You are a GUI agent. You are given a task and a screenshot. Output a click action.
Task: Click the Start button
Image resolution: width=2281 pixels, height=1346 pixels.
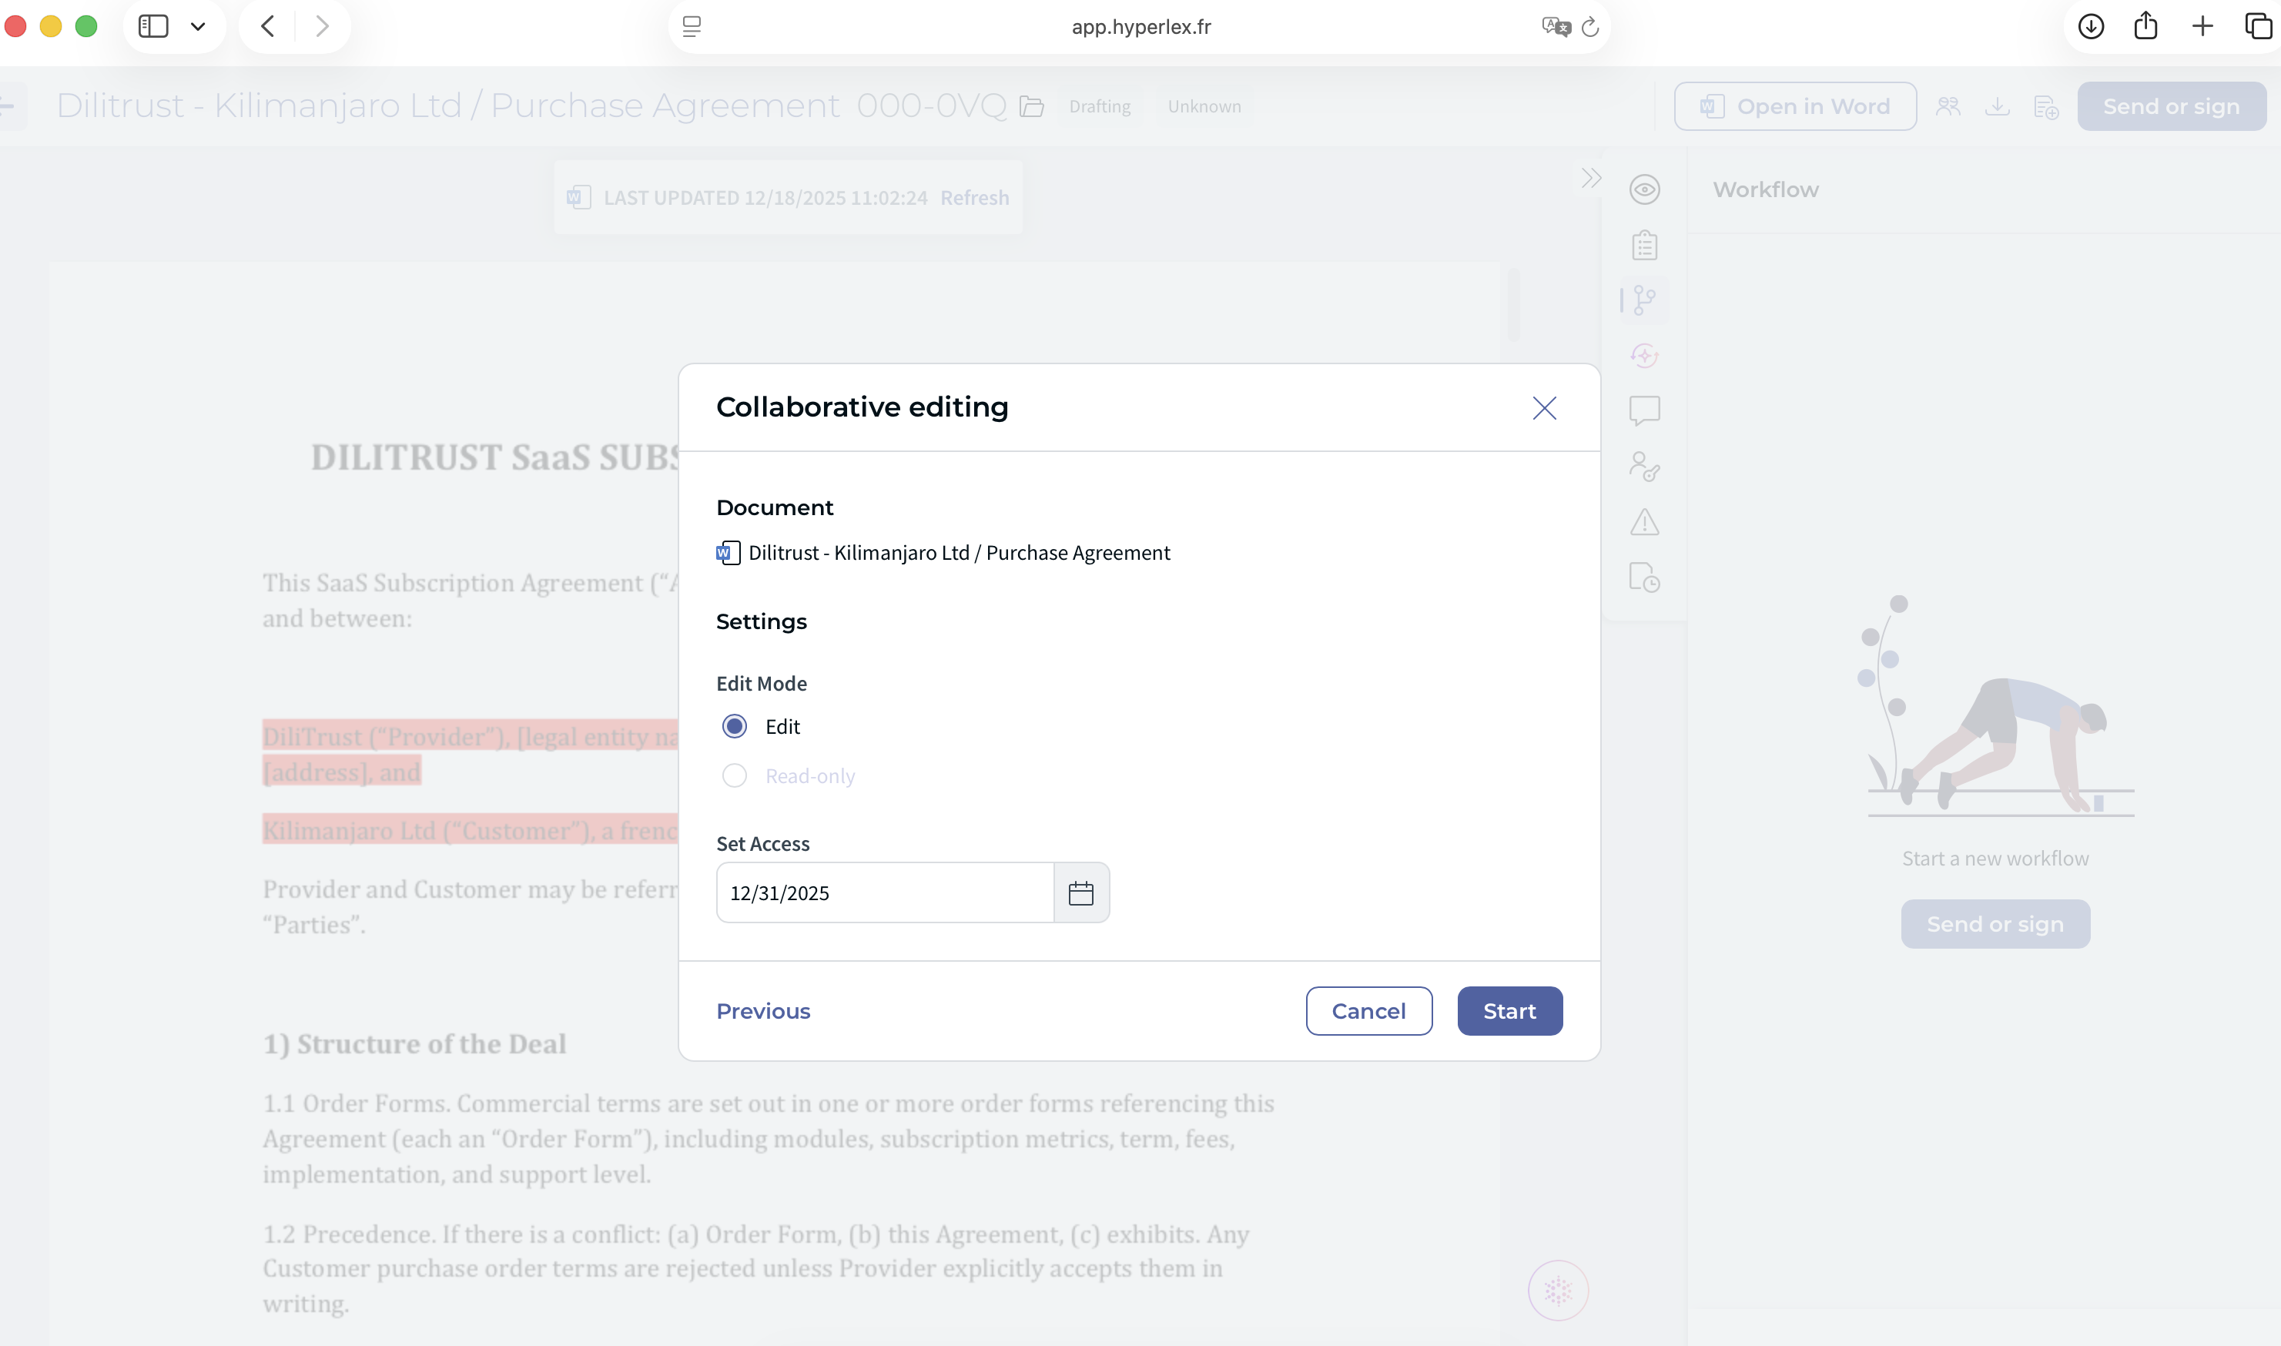point(1509,1010)
